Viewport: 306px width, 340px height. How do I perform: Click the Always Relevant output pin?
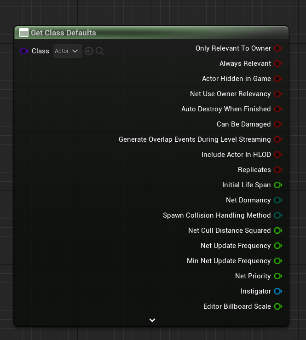tap(278, 63)
